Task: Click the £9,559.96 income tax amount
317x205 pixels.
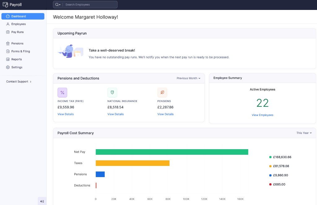Action: (x=66, y=107)
